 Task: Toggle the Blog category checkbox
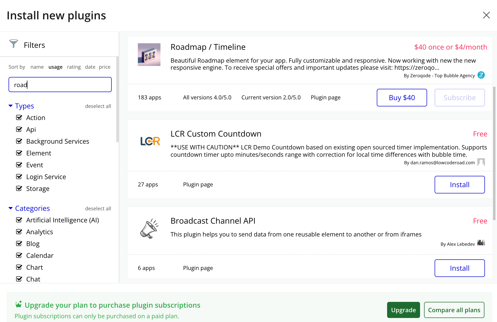click(19, 244)
